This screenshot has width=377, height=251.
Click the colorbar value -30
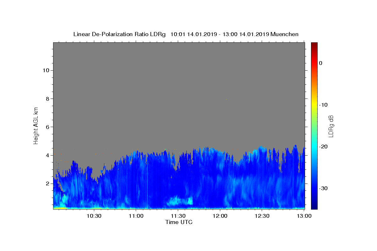[x=323, y=188]
